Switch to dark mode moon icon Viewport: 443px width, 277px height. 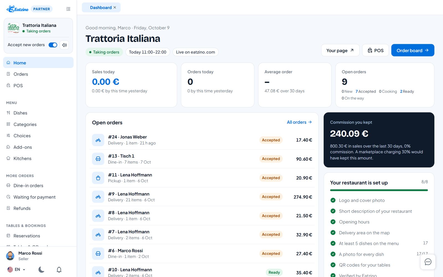41,269
